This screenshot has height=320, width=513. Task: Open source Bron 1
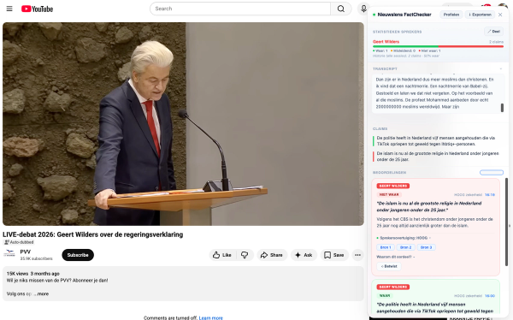click(x=386, y=247)
